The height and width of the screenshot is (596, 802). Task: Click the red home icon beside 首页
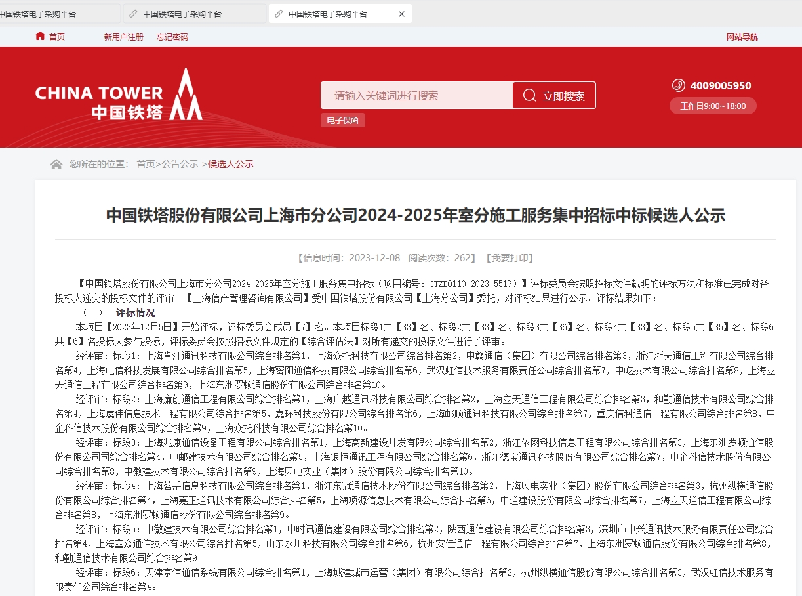click(41, 36)
